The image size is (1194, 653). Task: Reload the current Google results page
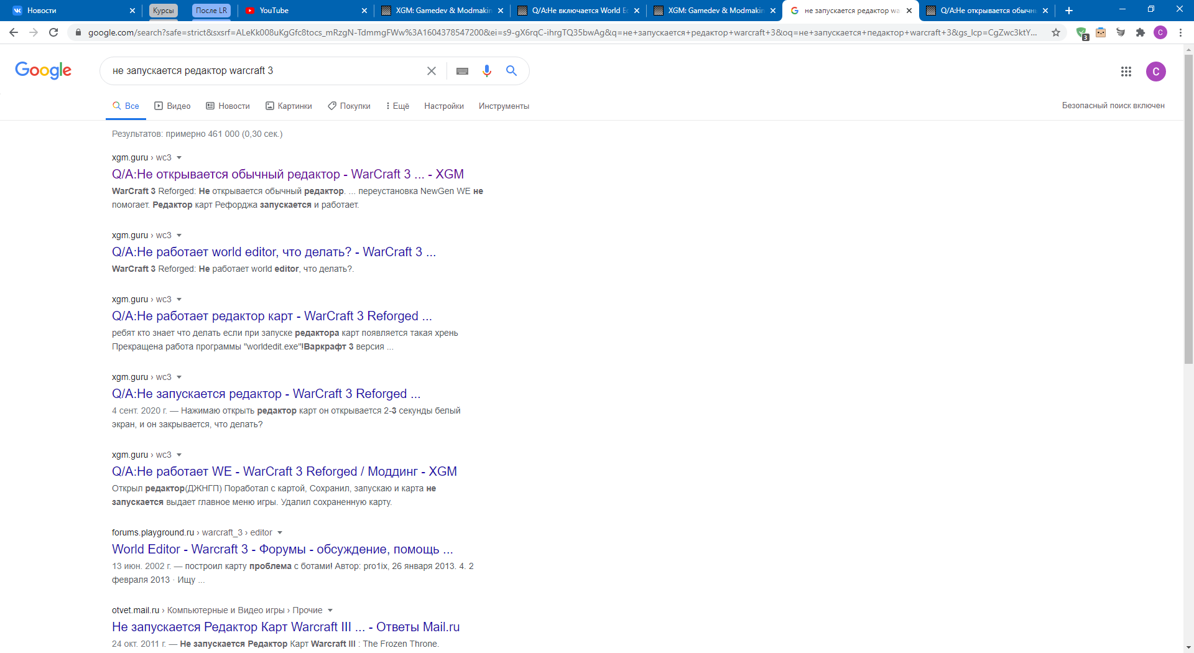[x=53, y=32]
